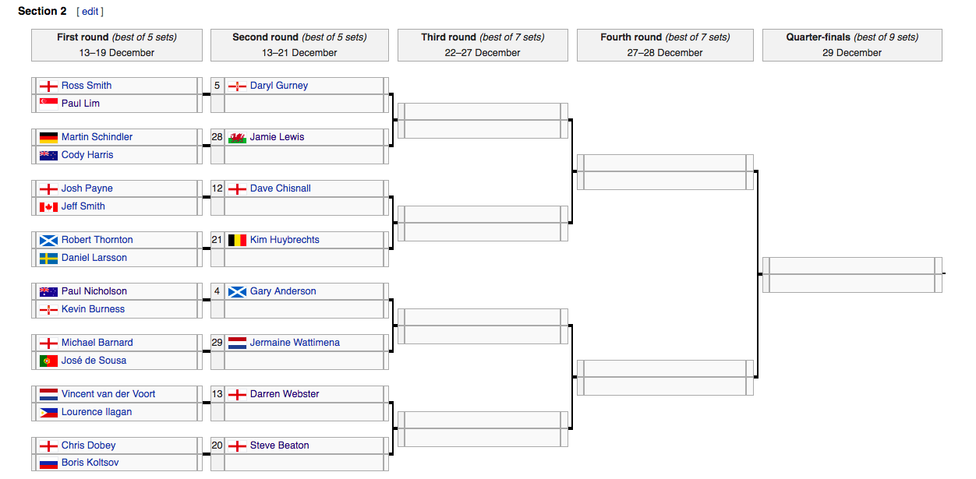This screenshot has width=976, height=479.
Task: Click the Philippine flag next to Lourence Ilagan
Action: coord(48,412)
